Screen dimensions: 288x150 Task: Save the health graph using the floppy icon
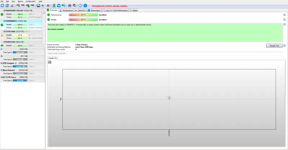tap(50, 62)
